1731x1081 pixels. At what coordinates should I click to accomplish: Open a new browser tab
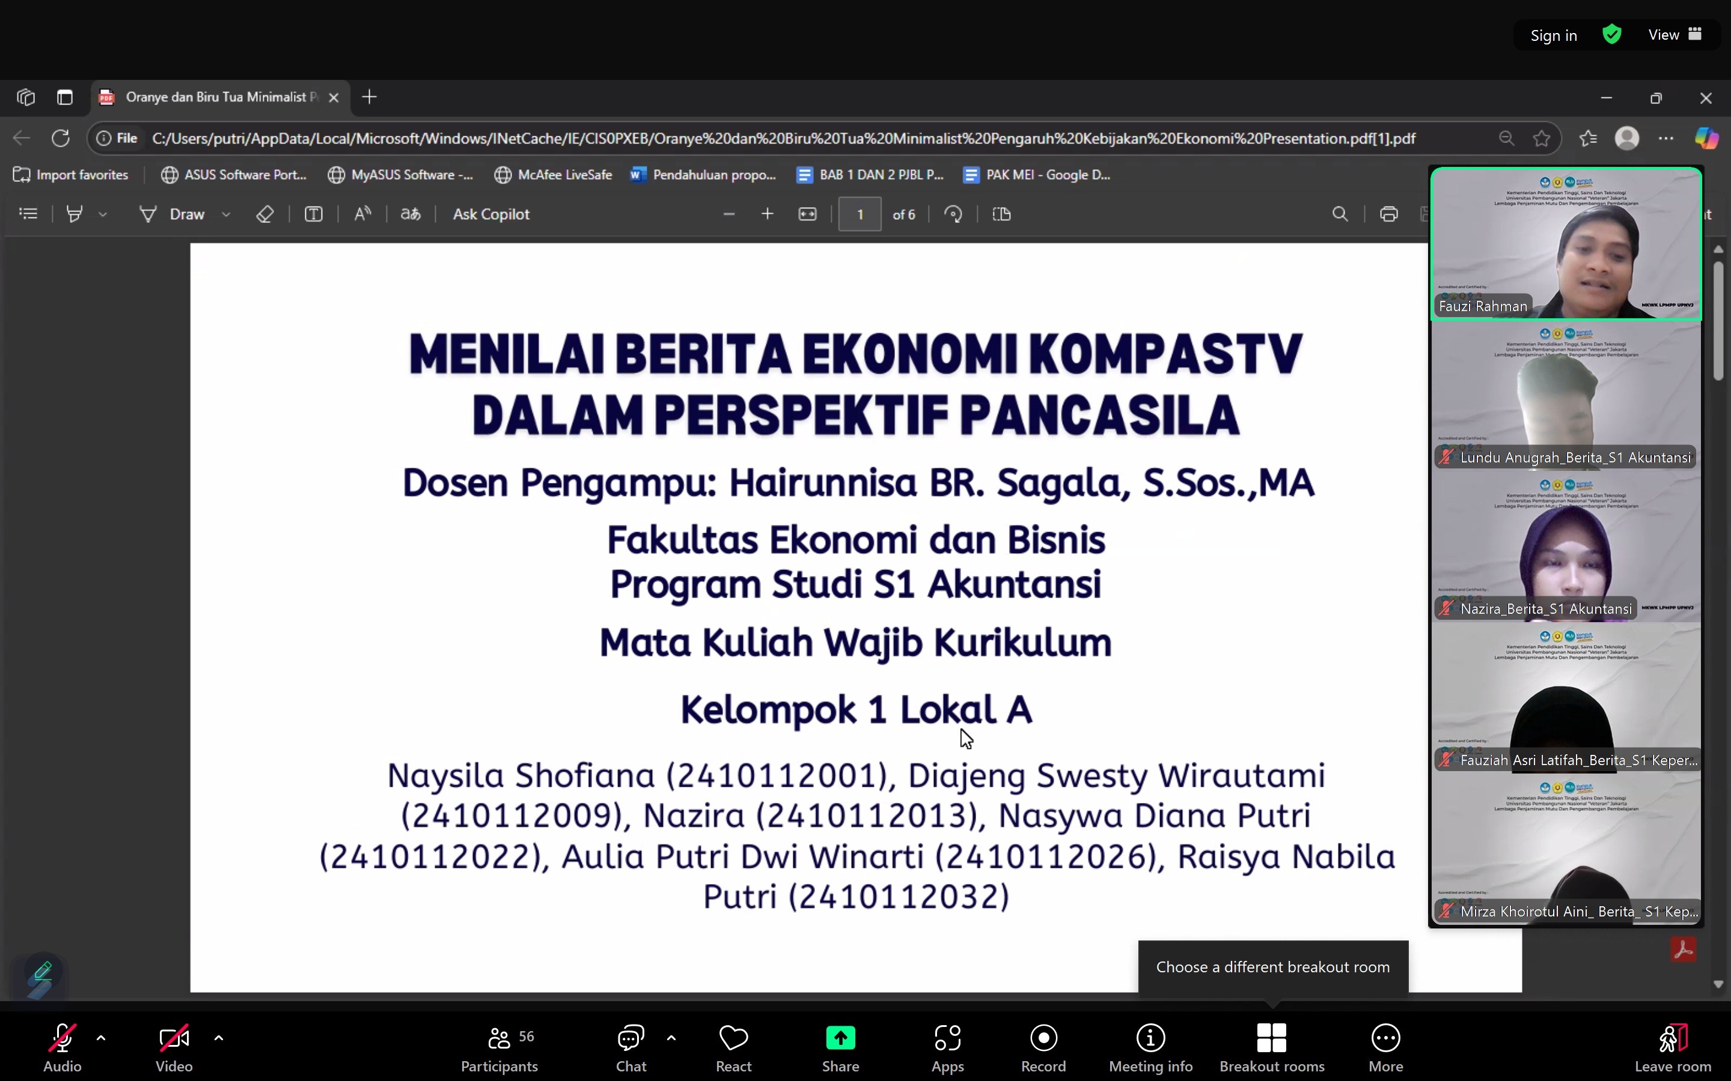[x=369, y=97]
